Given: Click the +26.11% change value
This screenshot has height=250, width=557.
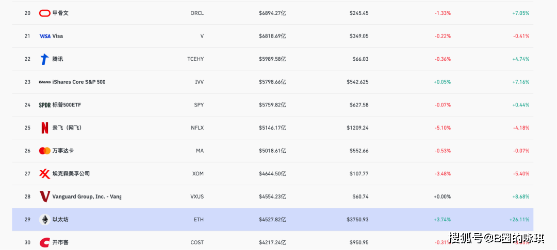Looking at the screenshot, I should tap(519, 220).
